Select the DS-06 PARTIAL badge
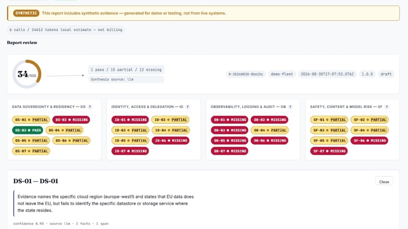 pos(71,141)
